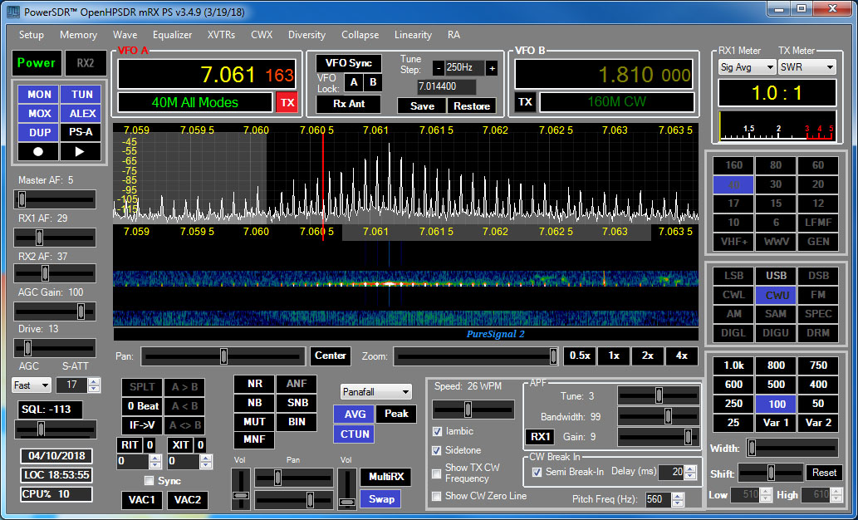Open the Panafall display mode dropdown
The image size is (858, 520).
[376, 392]
